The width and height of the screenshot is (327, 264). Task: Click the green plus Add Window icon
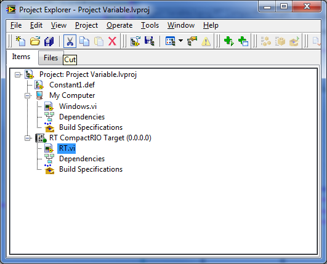(243, 41)
